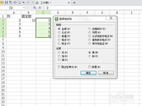
Task: Click the Open folder icon in toolbar
Action: 2,2
